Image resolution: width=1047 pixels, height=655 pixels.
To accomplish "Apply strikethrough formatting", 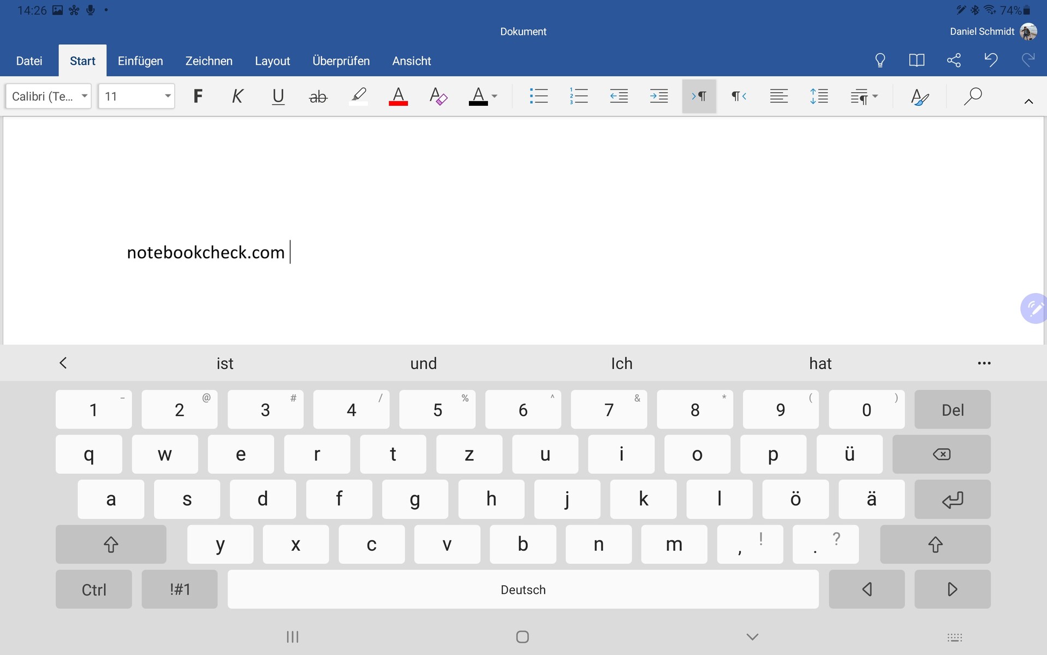I will tap(318, 97).
